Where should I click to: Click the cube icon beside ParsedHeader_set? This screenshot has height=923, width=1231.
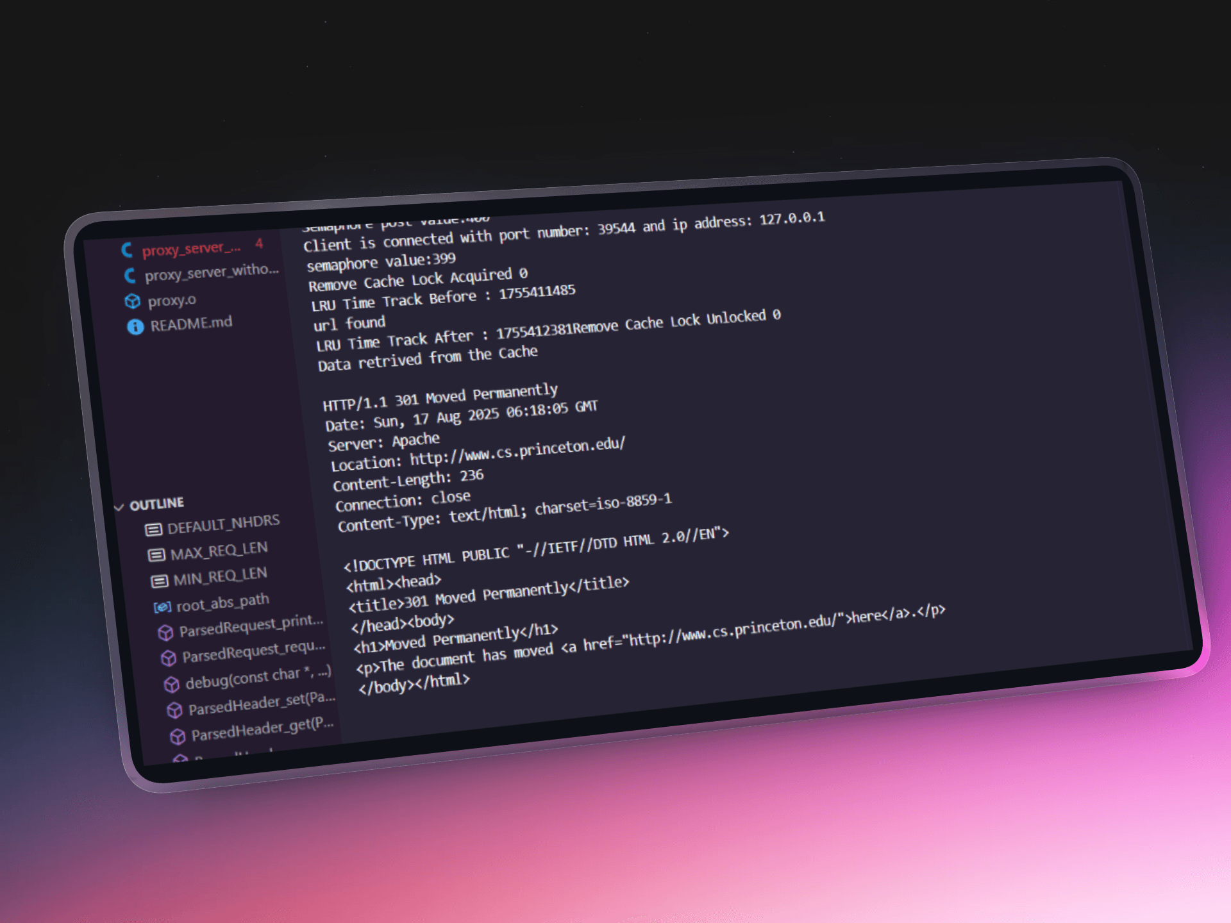[174, 710]
